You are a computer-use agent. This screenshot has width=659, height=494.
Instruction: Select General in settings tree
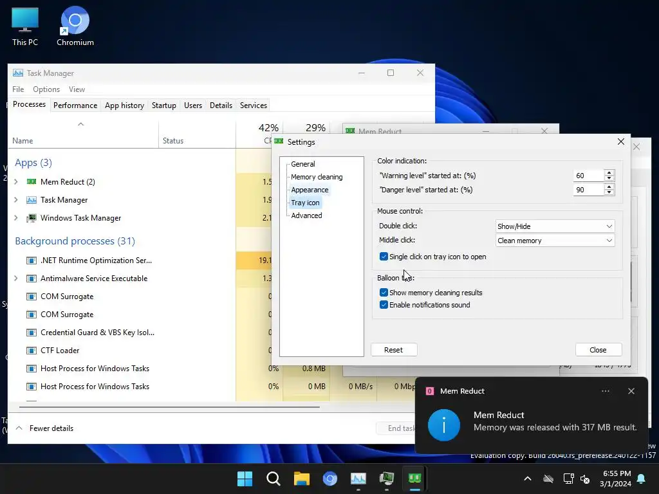(303, 164)
